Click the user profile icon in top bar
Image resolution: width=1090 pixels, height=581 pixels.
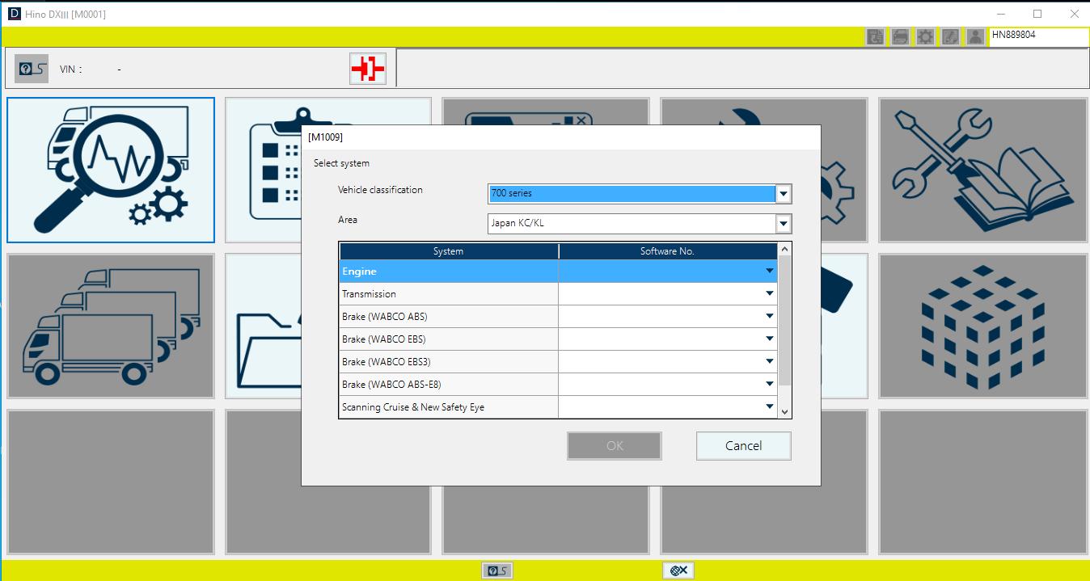(x=975, y=36)
